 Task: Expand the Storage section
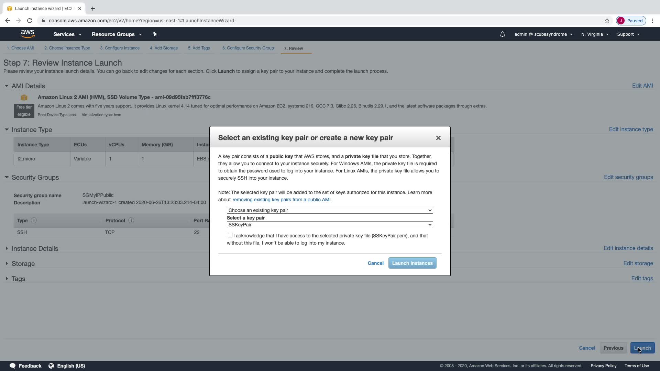click(23, 263)
